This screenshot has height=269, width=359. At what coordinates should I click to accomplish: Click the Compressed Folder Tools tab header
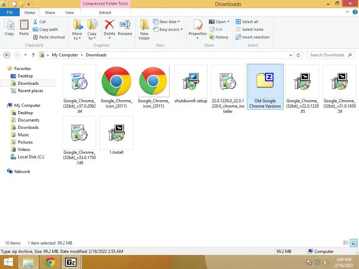point(105,4)
